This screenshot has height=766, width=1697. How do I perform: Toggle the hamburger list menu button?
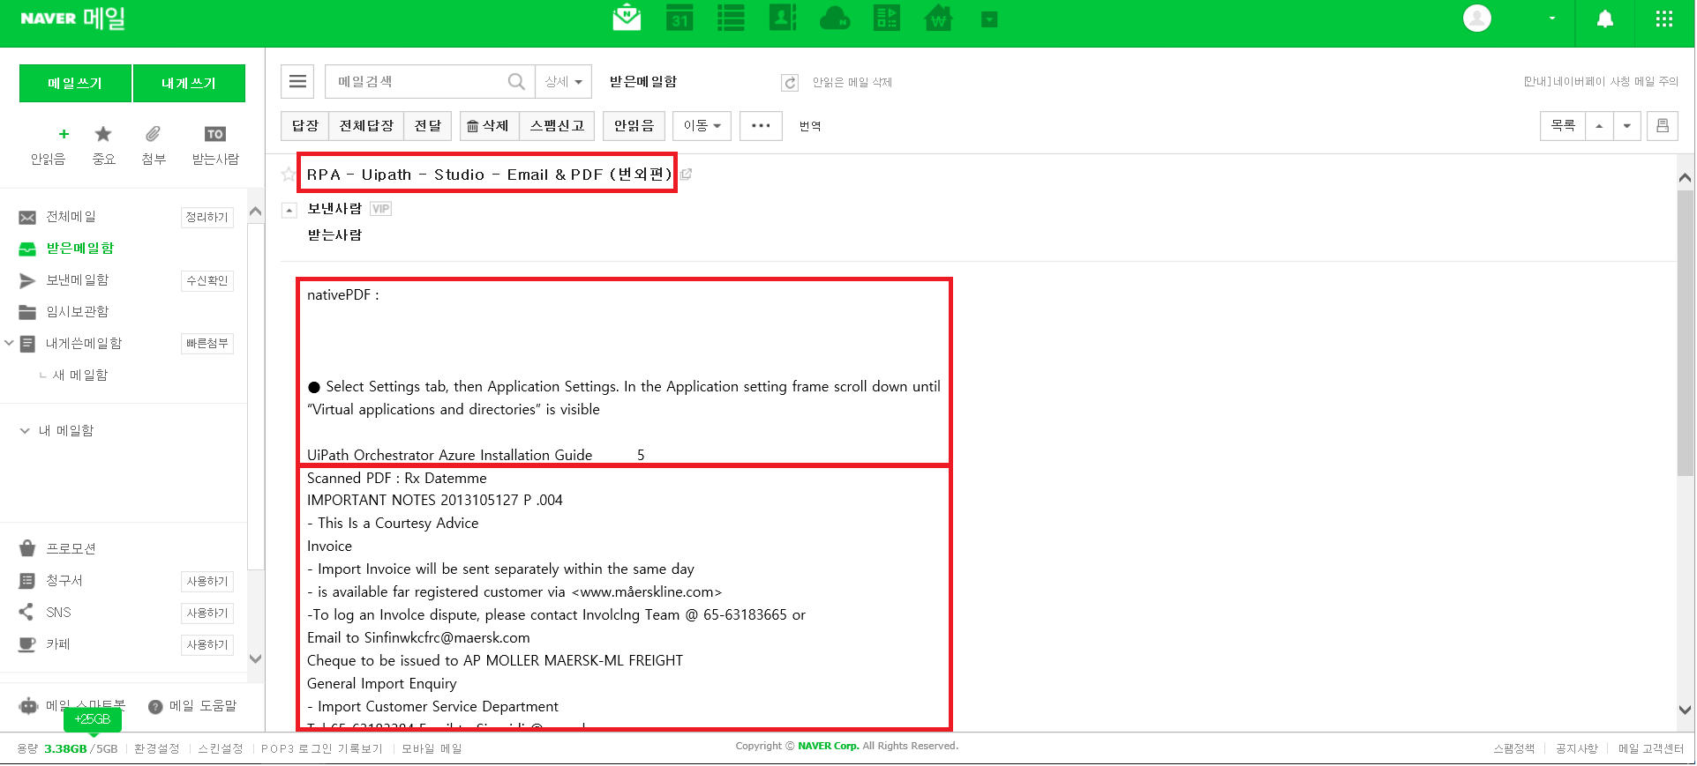(x=297, y=82)
